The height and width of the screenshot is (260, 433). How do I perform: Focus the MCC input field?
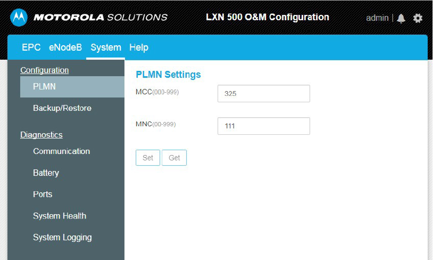tap(264, 93)
